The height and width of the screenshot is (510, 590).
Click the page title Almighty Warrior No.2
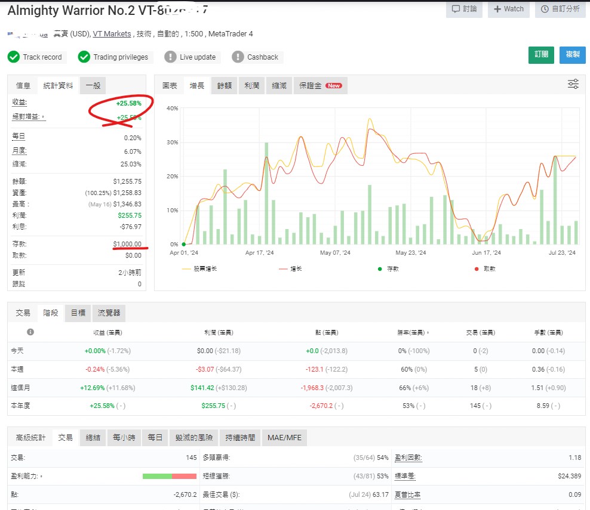pos(71,11)
